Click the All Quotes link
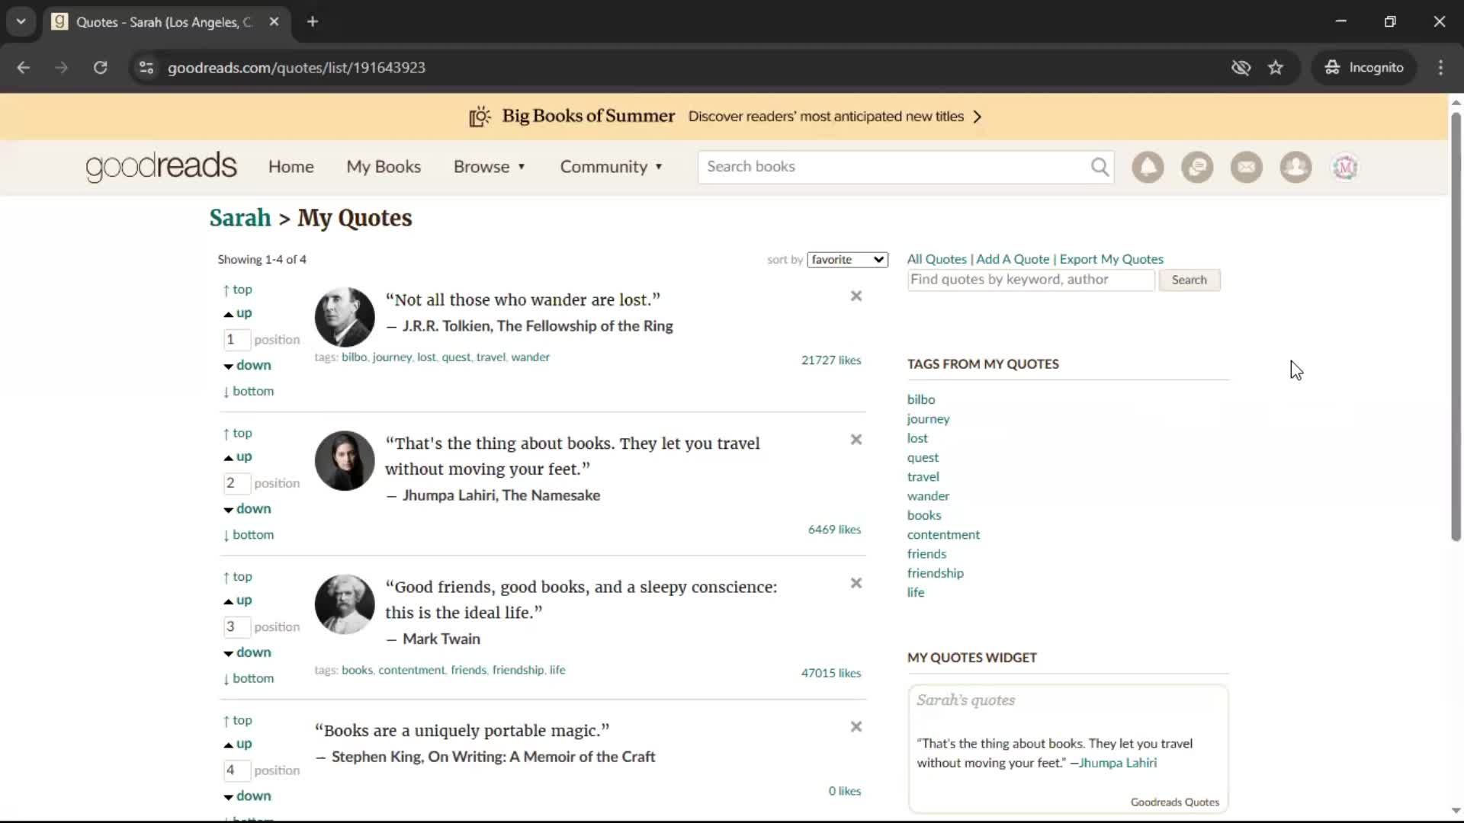1464x823 pixels. click(936, 259)
